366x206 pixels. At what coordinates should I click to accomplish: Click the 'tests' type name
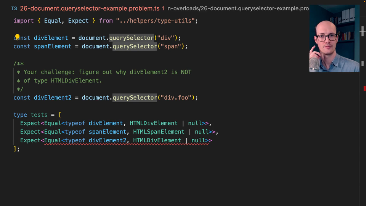point(39,115)
